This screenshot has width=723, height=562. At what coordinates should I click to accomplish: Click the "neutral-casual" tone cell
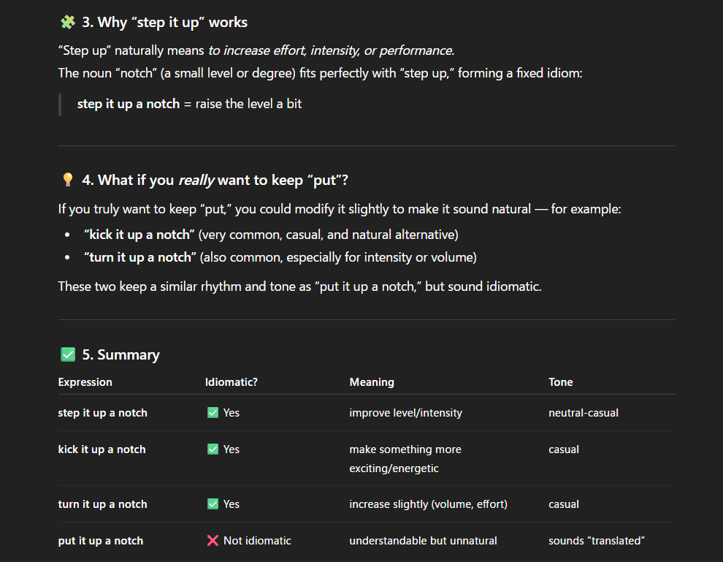click(x=584, y=413)
